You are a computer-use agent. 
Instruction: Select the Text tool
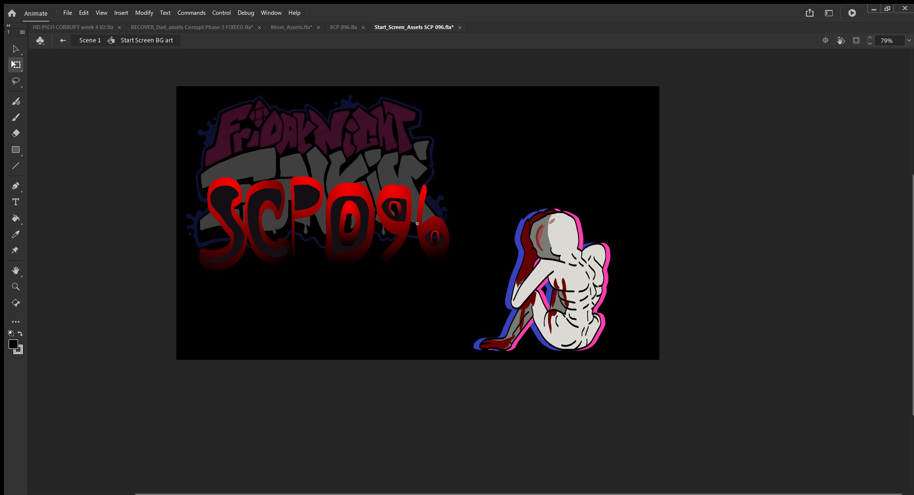pos(16,202)
